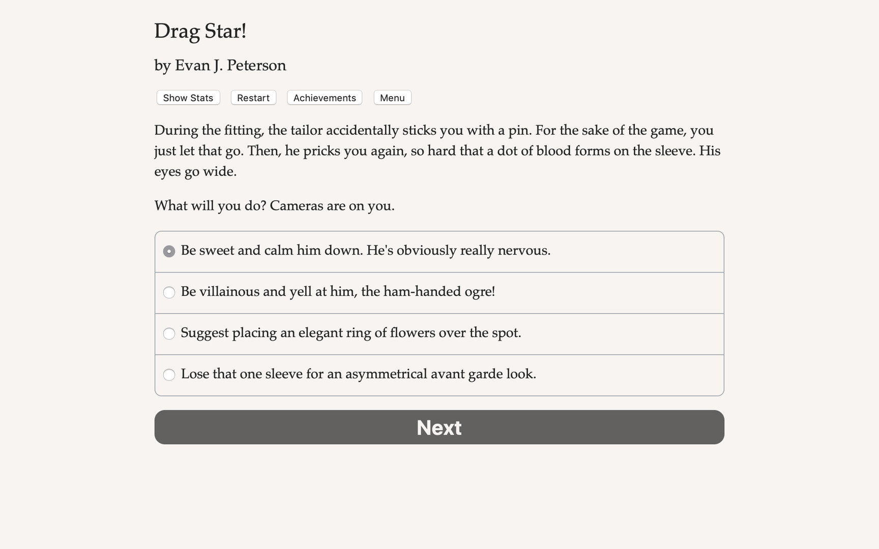Click the empty radio circle for the sleeve option

click(x=169, y=375)
